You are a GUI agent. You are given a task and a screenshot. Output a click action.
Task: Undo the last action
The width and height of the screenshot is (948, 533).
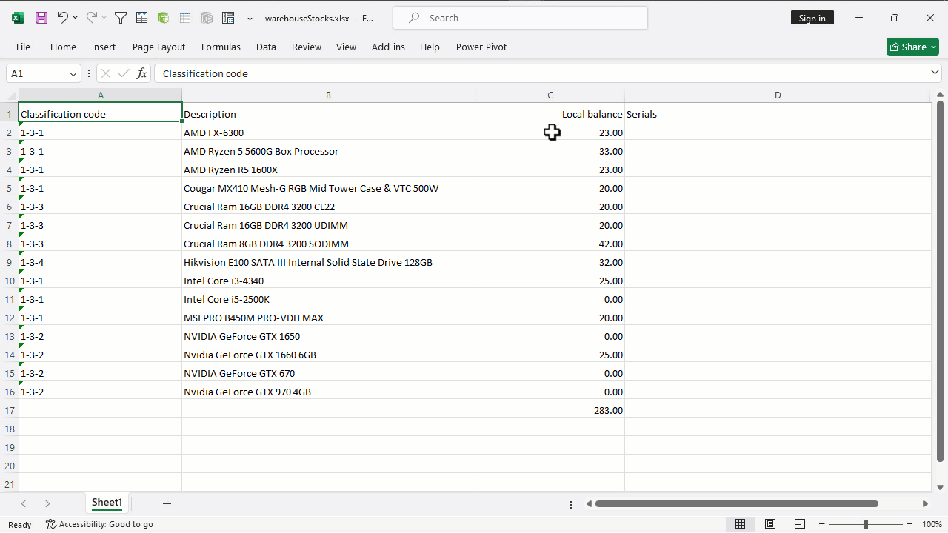pyautogui.click(x=62, y=18)
